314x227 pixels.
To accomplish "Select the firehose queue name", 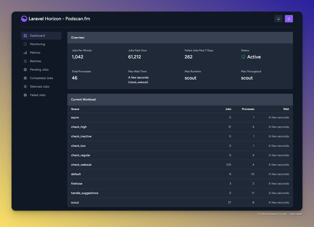I will tap(77, 184).
